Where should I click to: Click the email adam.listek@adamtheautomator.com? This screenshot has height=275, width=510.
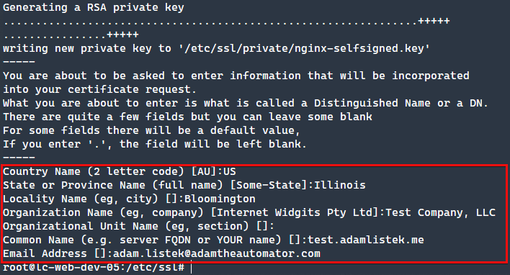click(x=217, y=253)
